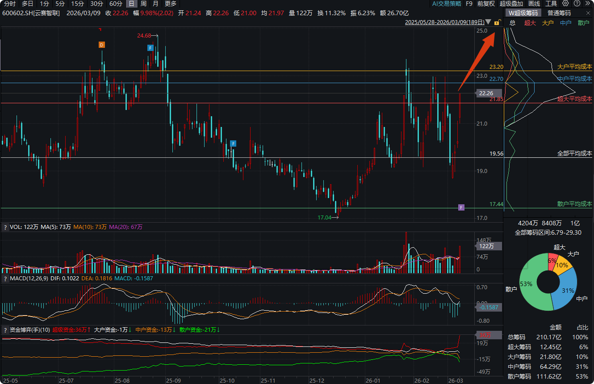Select the 60分 period
594x384 pixels.
click(x=116, y=4)
